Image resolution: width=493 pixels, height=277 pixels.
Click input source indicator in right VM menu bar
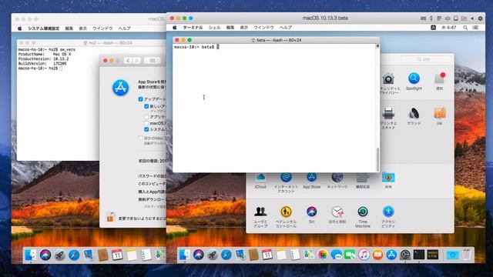click(x=433, y=28)
